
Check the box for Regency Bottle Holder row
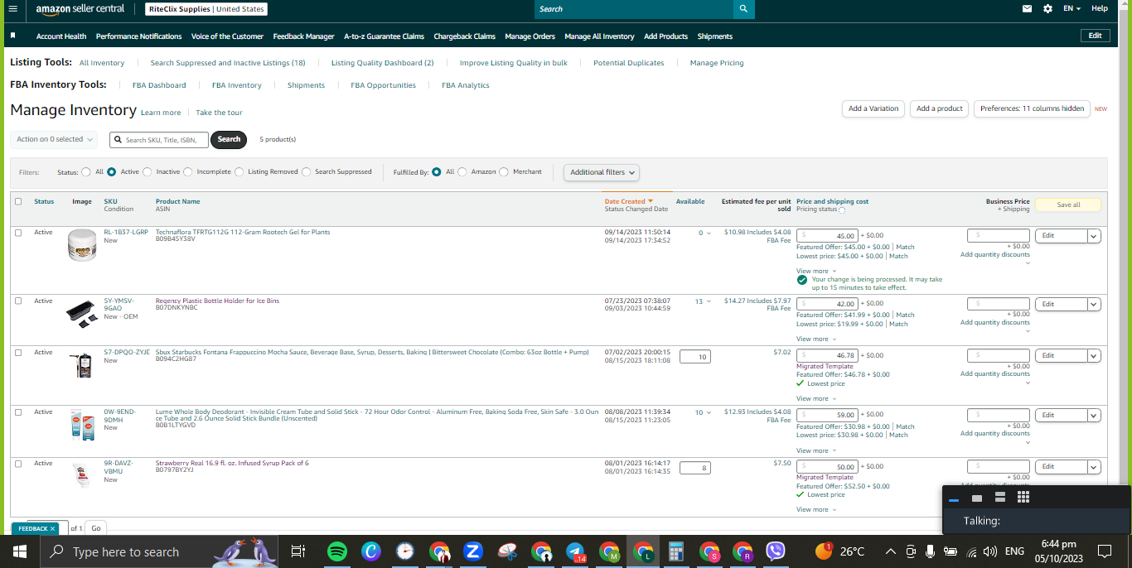click(19, 301)
